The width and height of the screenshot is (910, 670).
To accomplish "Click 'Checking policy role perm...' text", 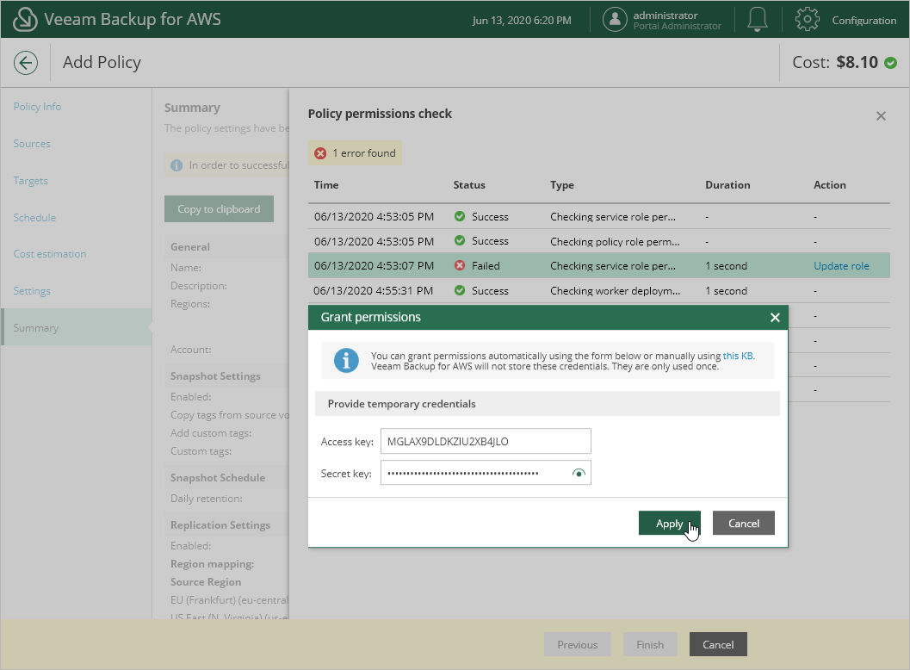I will point(615,241).
